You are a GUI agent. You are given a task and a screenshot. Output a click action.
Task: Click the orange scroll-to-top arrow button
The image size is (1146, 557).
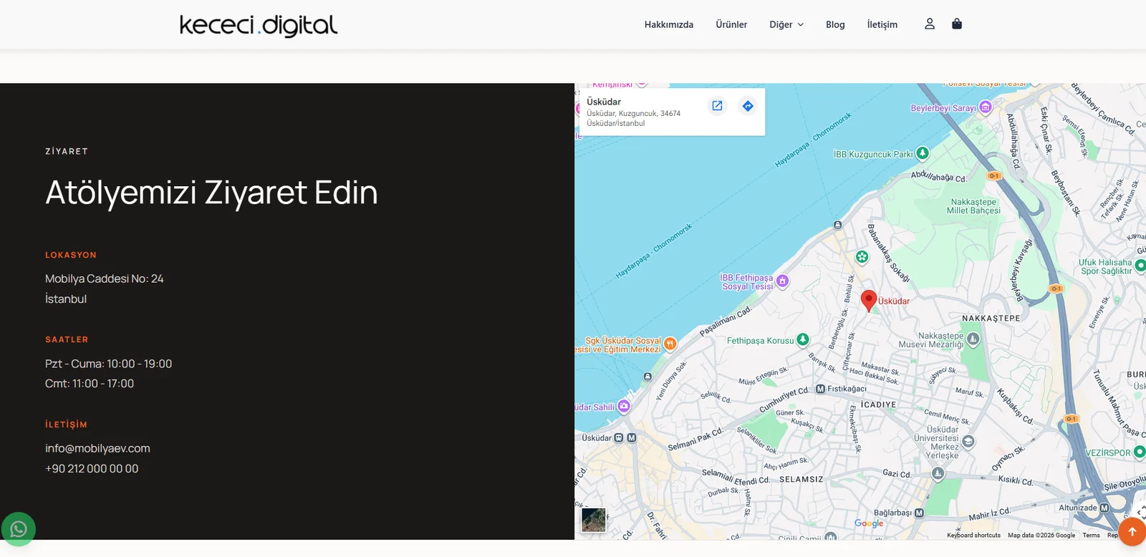(x=1132, y=532)
